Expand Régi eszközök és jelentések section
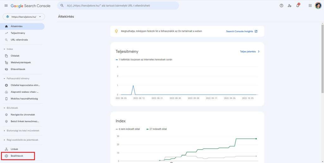The height and width of the screenshot is (163, 324). (x=21, y=140)
